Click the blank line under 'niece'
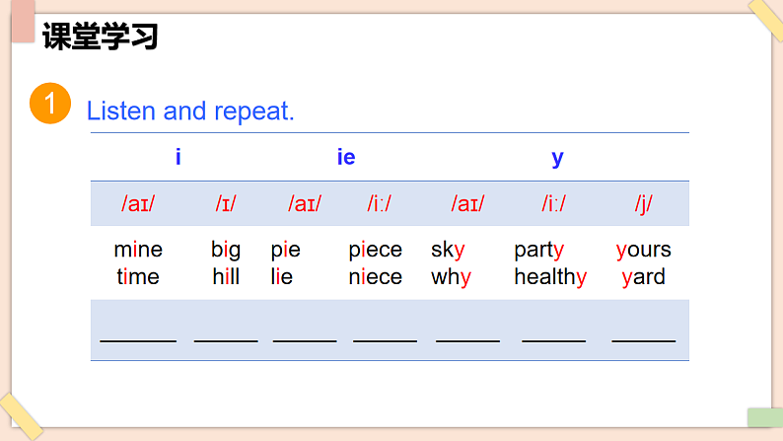This screenshot has width=783, height=441. tap(385, 341)
